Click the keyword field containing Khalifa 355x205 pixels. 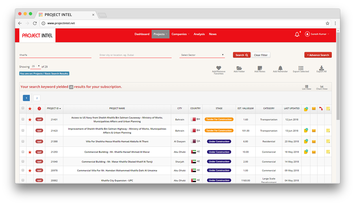55,55
